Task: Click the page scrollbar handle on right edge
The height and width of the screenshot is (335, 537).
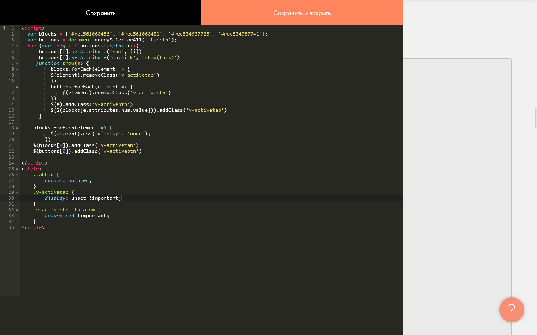Action: coord(535,118)
